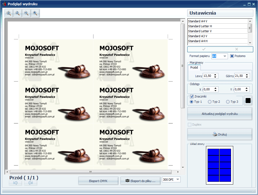Maximize the Podgląd wydruku window

point(249,4)
